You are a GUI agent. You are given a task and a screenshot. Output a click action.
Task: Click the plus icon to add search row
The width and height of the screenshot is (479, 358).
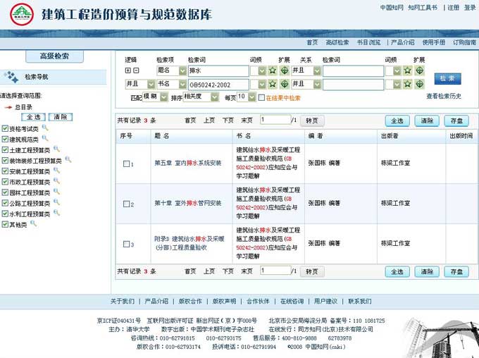pyautogui.click(x=127, y=70)
